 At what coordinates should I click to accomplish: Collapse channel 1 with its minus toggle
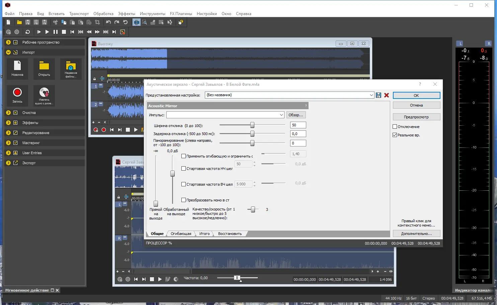coord(101,85)
